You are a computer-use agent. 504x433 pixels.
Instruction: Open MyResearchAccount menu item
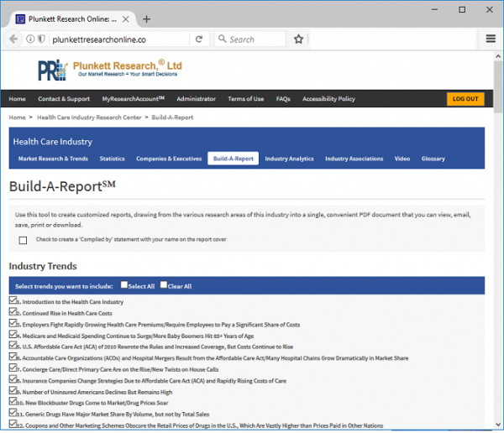(134, 99)
